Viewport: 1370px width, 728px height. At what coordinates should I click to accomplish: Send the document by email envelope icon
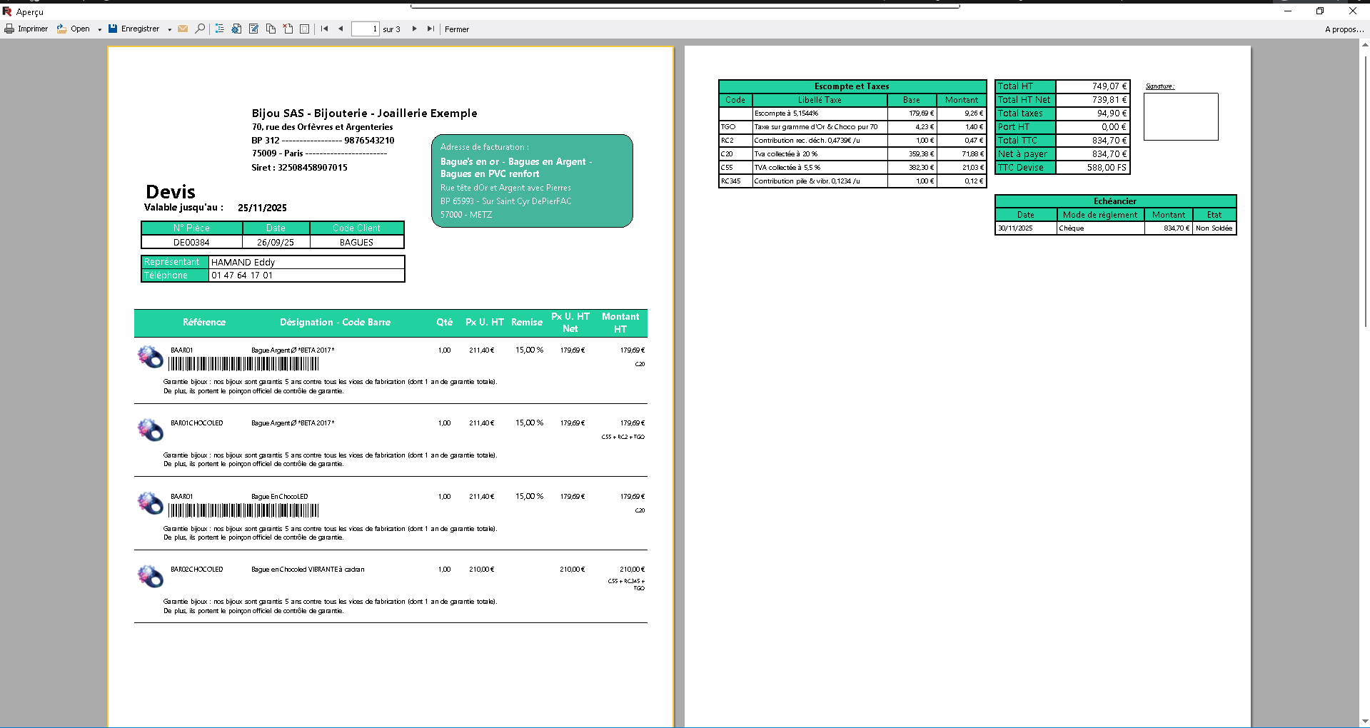183,29
